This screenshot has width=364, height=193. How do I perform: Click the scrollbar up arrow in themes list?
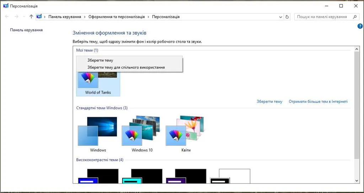(x=357, y=49)
